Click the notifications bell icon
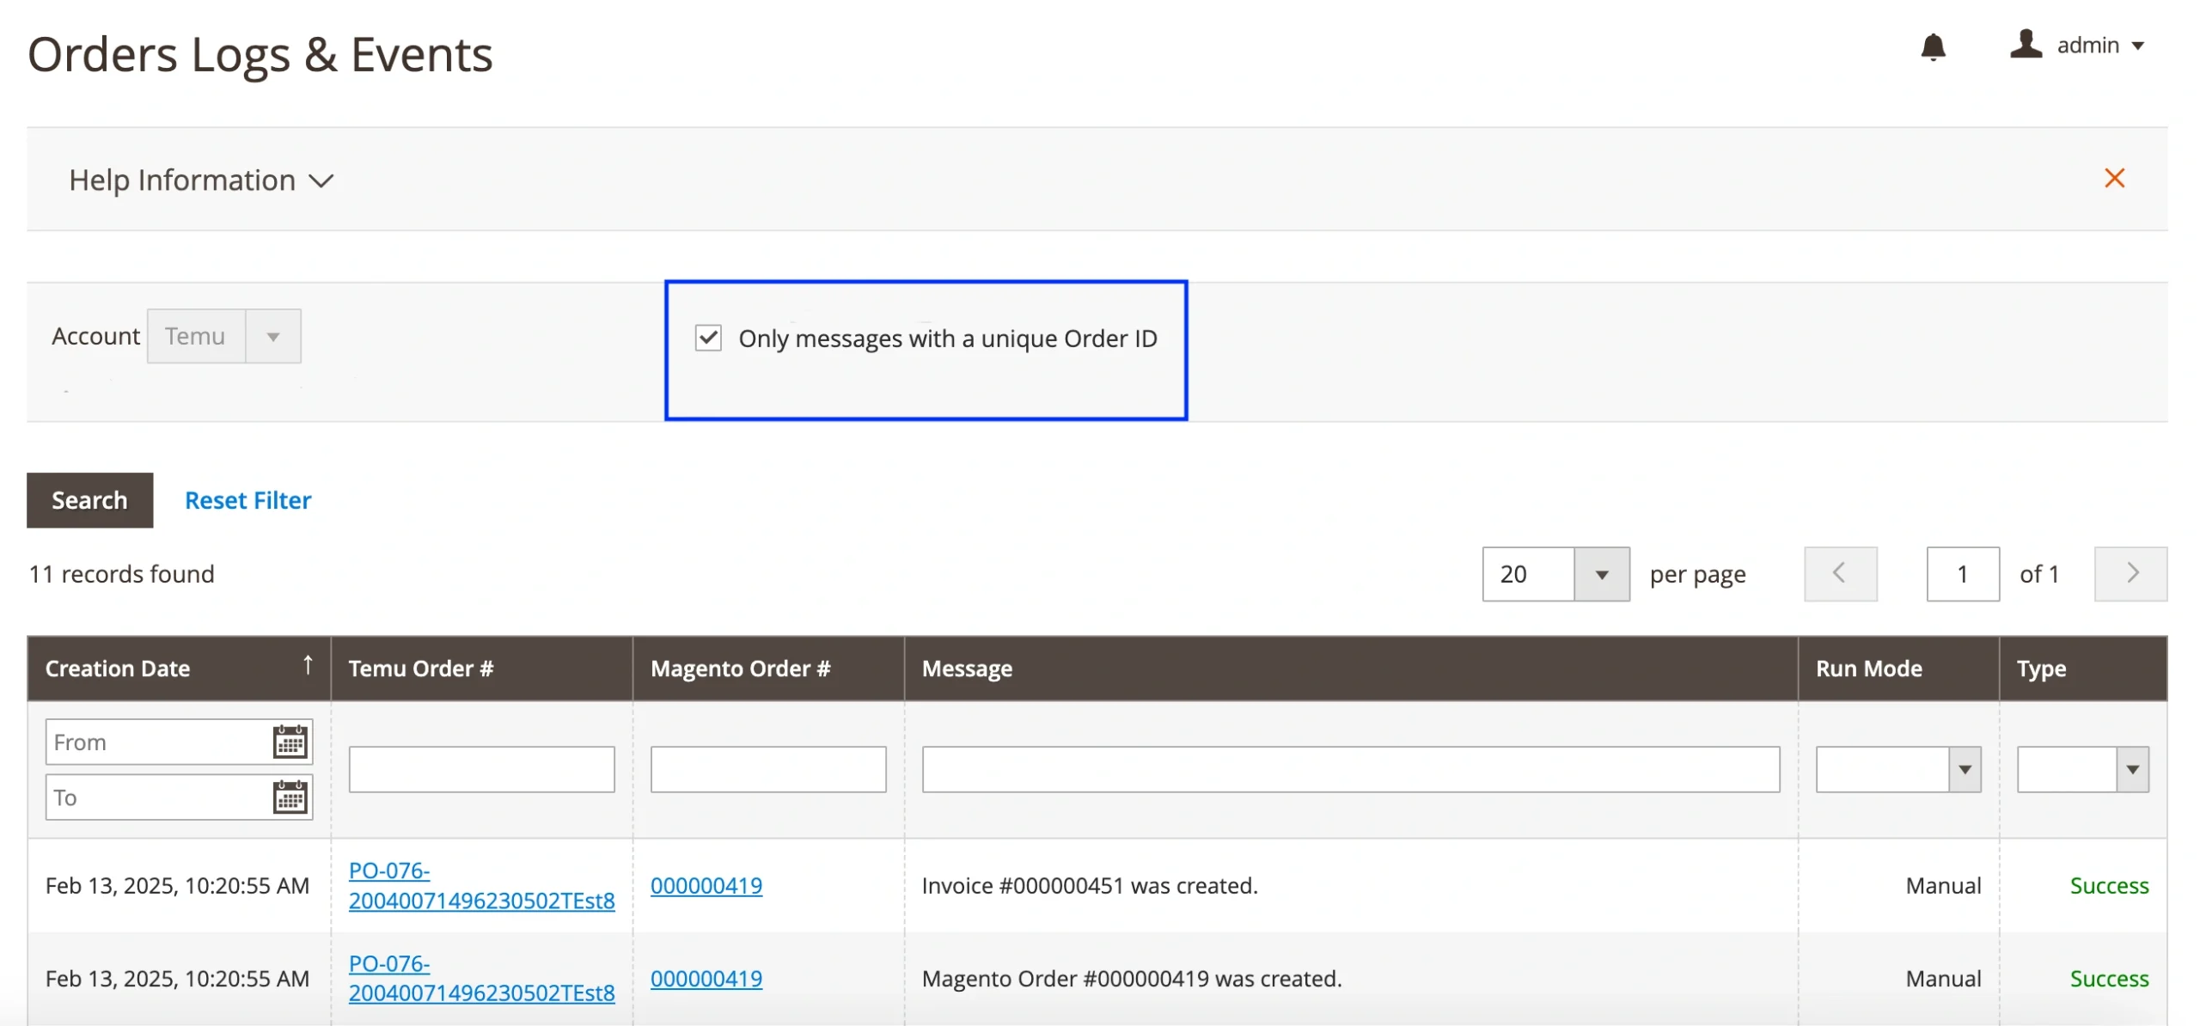Screen dimensions: 2200x1026 point(1933,46)
